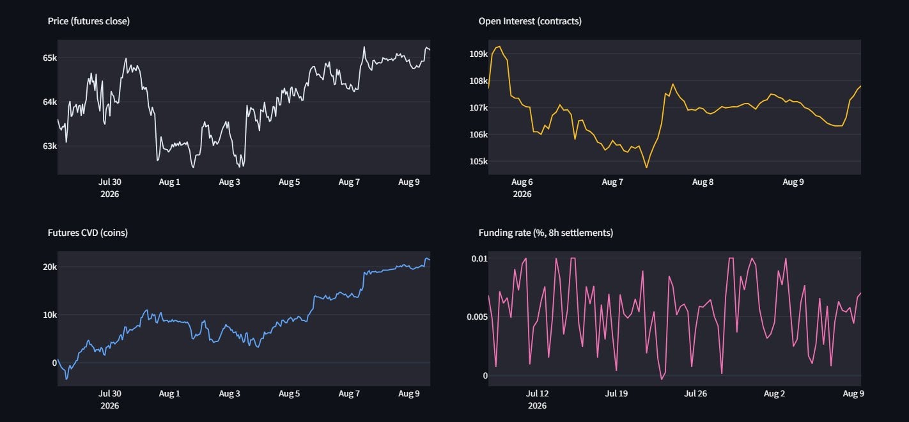Click inside the Open Interest plot area
The image size is (909, 422).
(x=674, y=107)
